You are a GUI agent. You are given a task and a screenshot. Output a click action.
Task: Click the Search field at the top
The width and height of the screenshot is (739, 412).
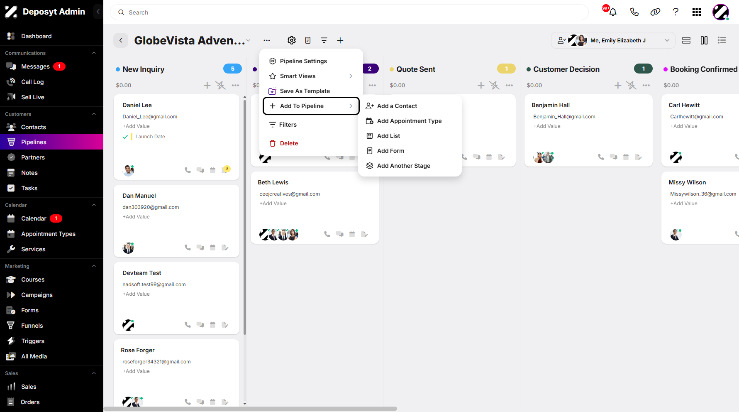(x=349, y=12)
